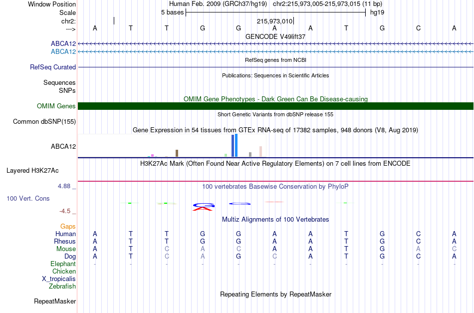Click the dark blue ABCA12 GENCODE track label
This screenshot has width=474, height=313.
pyautogui.click(x=63, y=44)
